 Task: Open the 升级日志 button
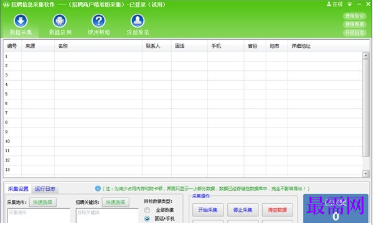354,32
